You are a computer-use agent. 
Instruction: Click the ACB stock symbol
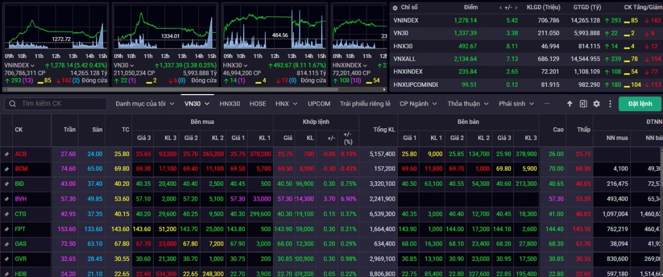point(21,154)
